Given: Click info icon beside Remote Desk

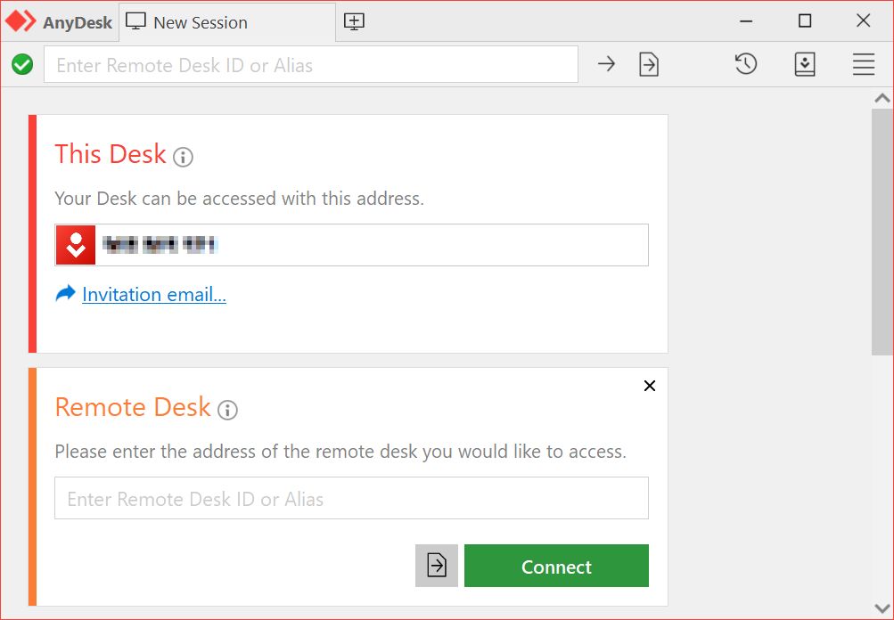Looking at the screenshot, I should [227, 409].
